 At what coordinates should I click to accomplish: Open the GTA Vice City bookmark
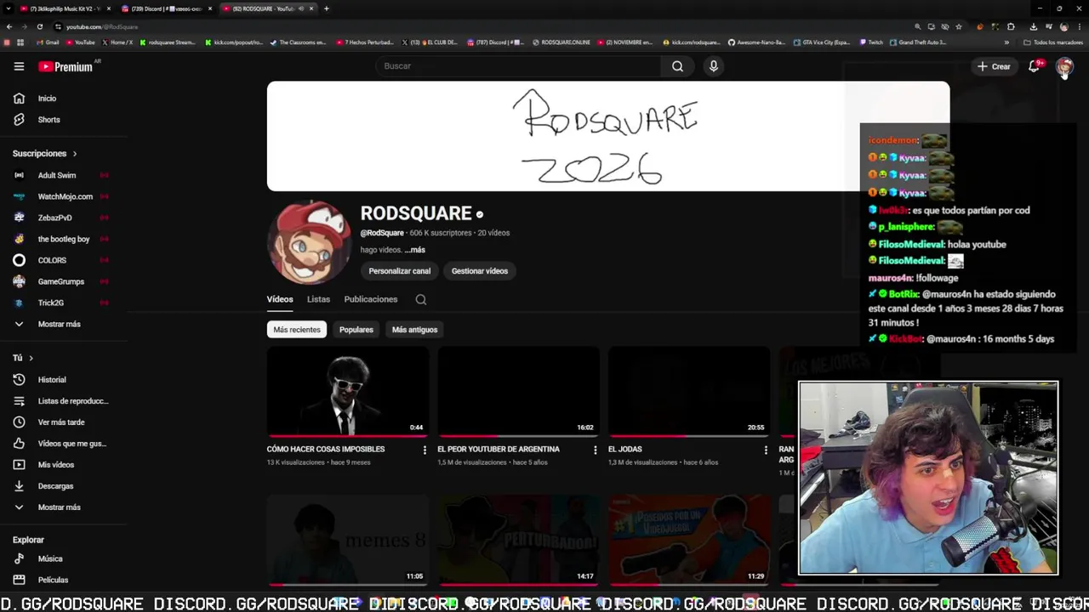[x=822, y=42]
